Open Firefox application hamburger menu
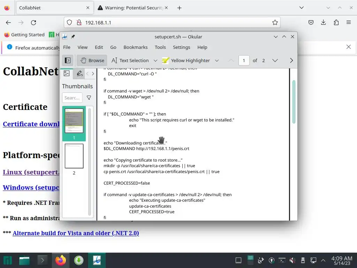The image size is (357, 268). point(349,22)
